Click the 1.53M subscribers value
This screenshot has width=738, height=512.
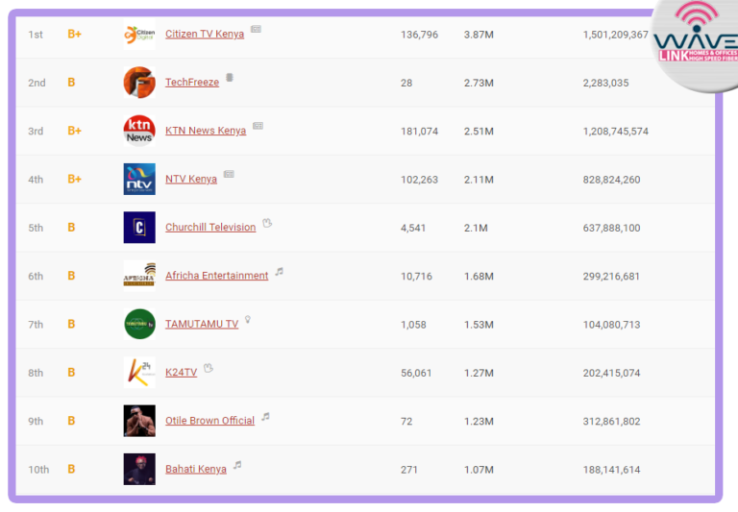(x=479, y=325)
